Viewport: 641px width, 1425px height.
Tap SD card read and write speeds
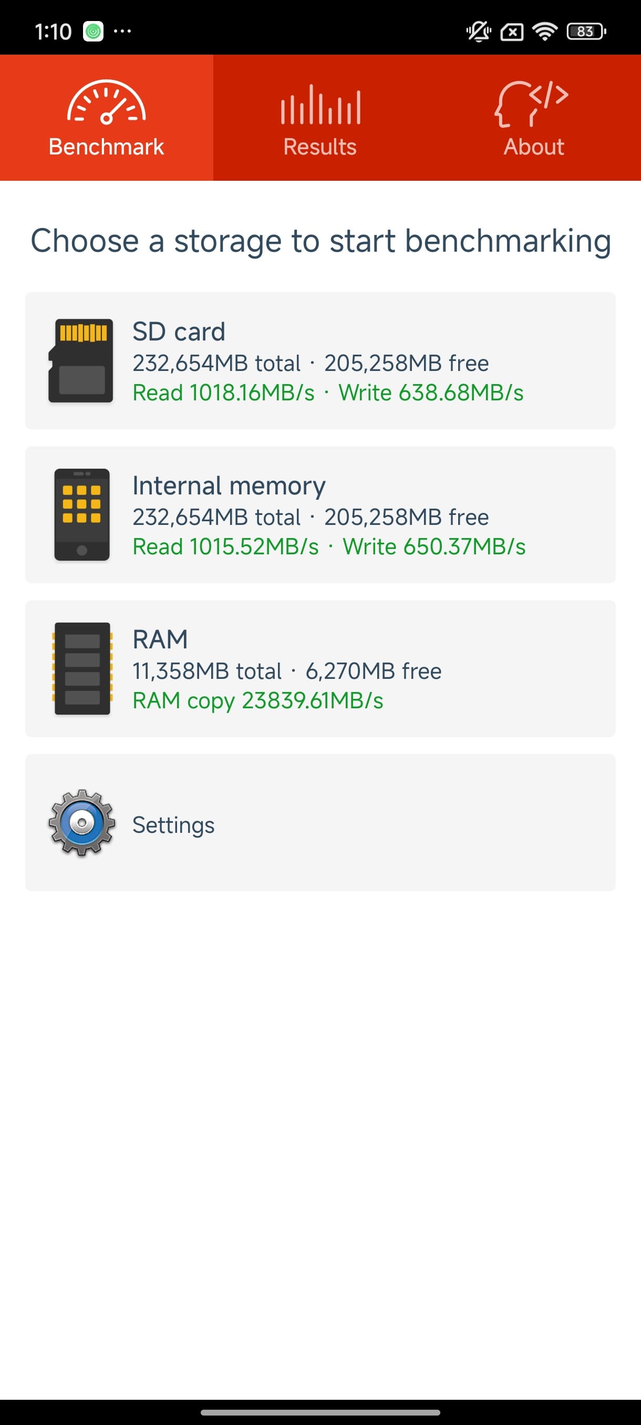click(x=328, y=393)
